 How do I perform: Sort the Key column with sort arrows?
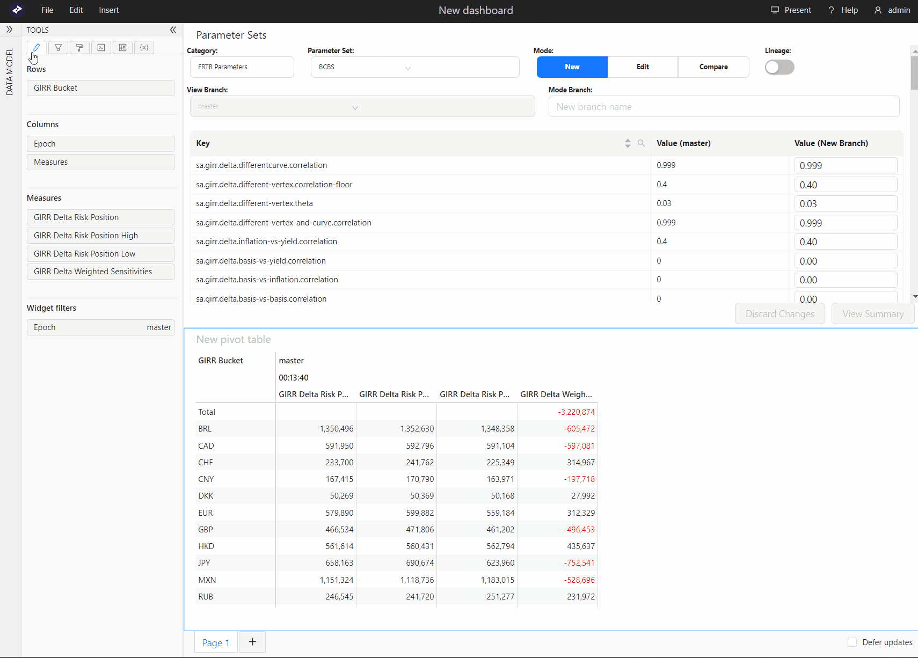click(628, 143)
